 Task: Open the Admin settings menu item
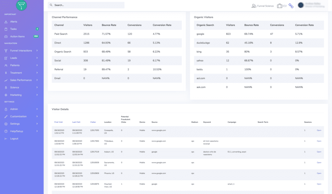tap(14, 109)
